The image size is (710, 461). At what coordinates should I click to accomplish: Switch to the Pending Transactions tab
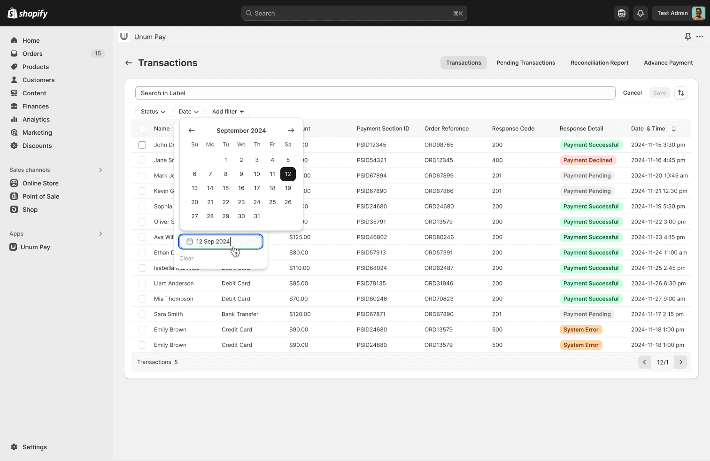click(525, 63)
